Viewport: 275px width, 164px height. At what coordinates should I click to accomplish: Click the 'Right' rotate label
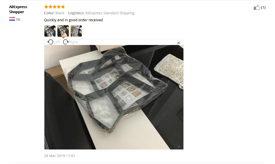[x=73, y=42]
